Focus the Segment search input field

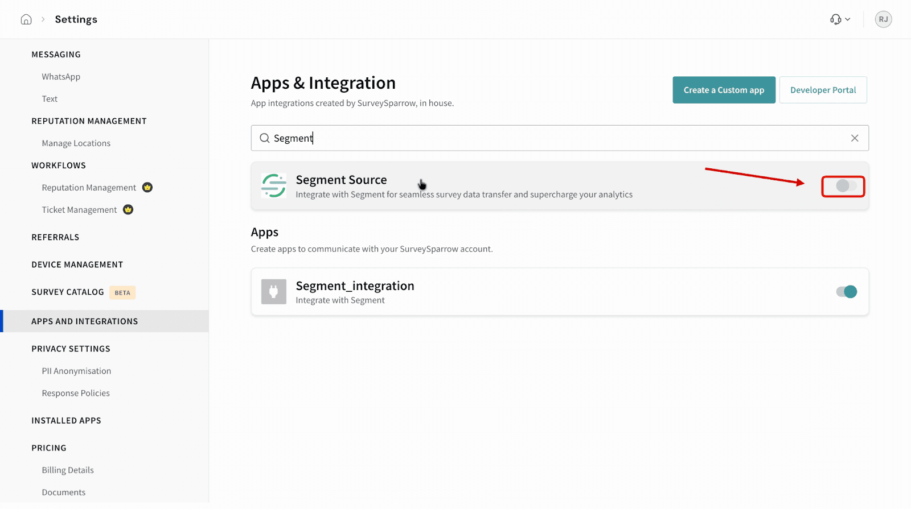coord(560,138)
